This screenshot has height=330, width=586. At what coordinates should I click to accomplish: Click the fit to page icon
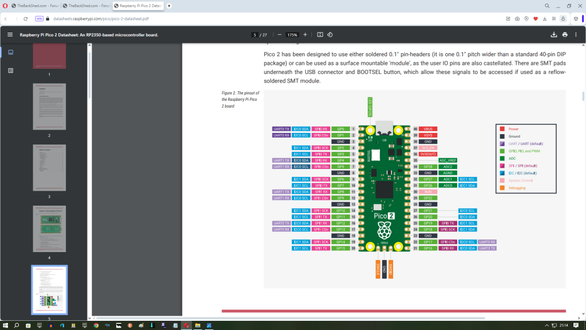tap(320, 34)
